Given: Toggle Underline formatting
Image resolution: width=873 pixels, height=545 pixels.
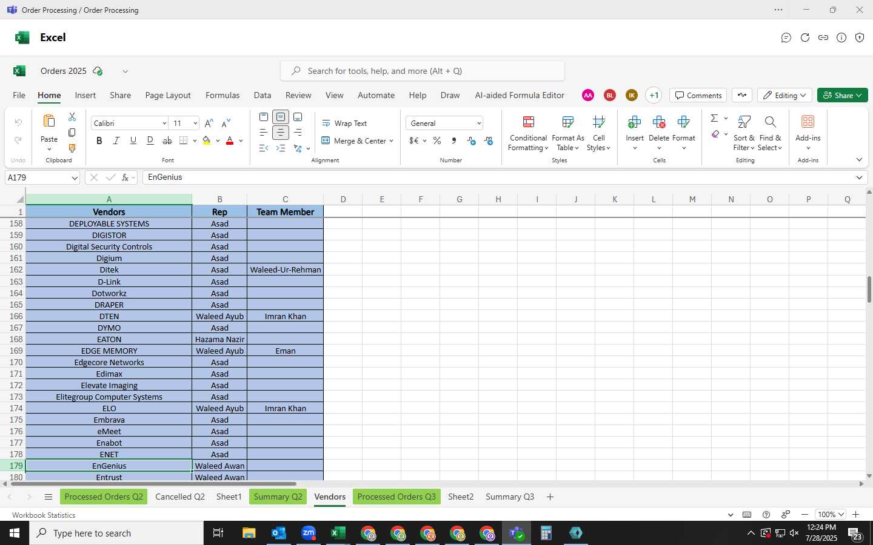Looking at the screenshot, I should coord(133,140).
